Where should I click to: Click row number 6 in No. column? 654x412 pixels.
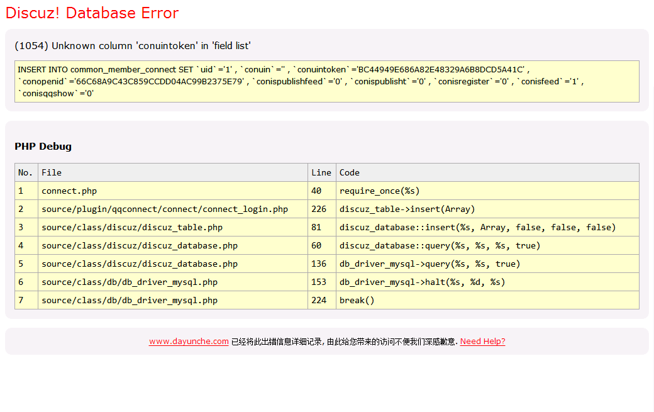click(x=26, y=282)
